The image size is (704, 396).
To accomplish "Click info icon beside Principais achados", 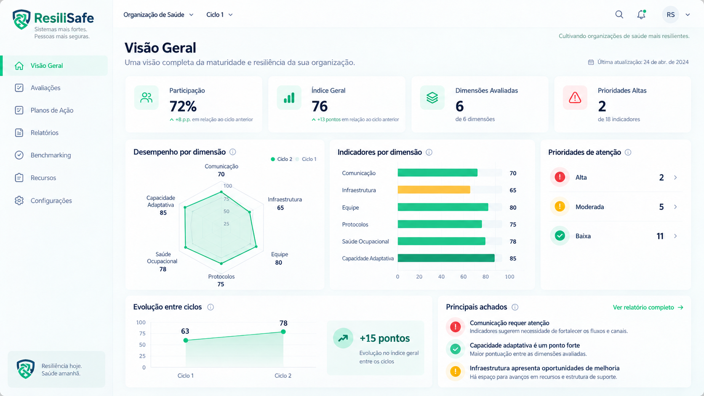I will click(x=515, y=307).
